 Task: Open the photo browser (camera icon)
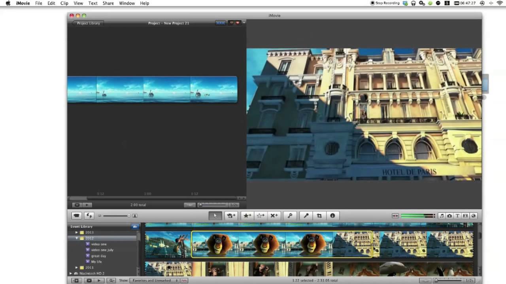click(x=449, y=216)
